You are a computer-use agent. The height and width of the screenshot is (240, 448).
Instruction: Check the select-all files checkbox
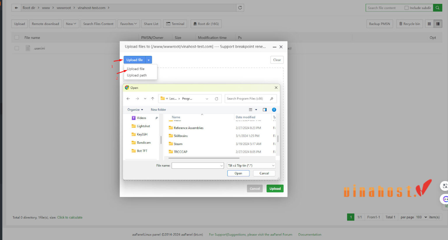17,38
